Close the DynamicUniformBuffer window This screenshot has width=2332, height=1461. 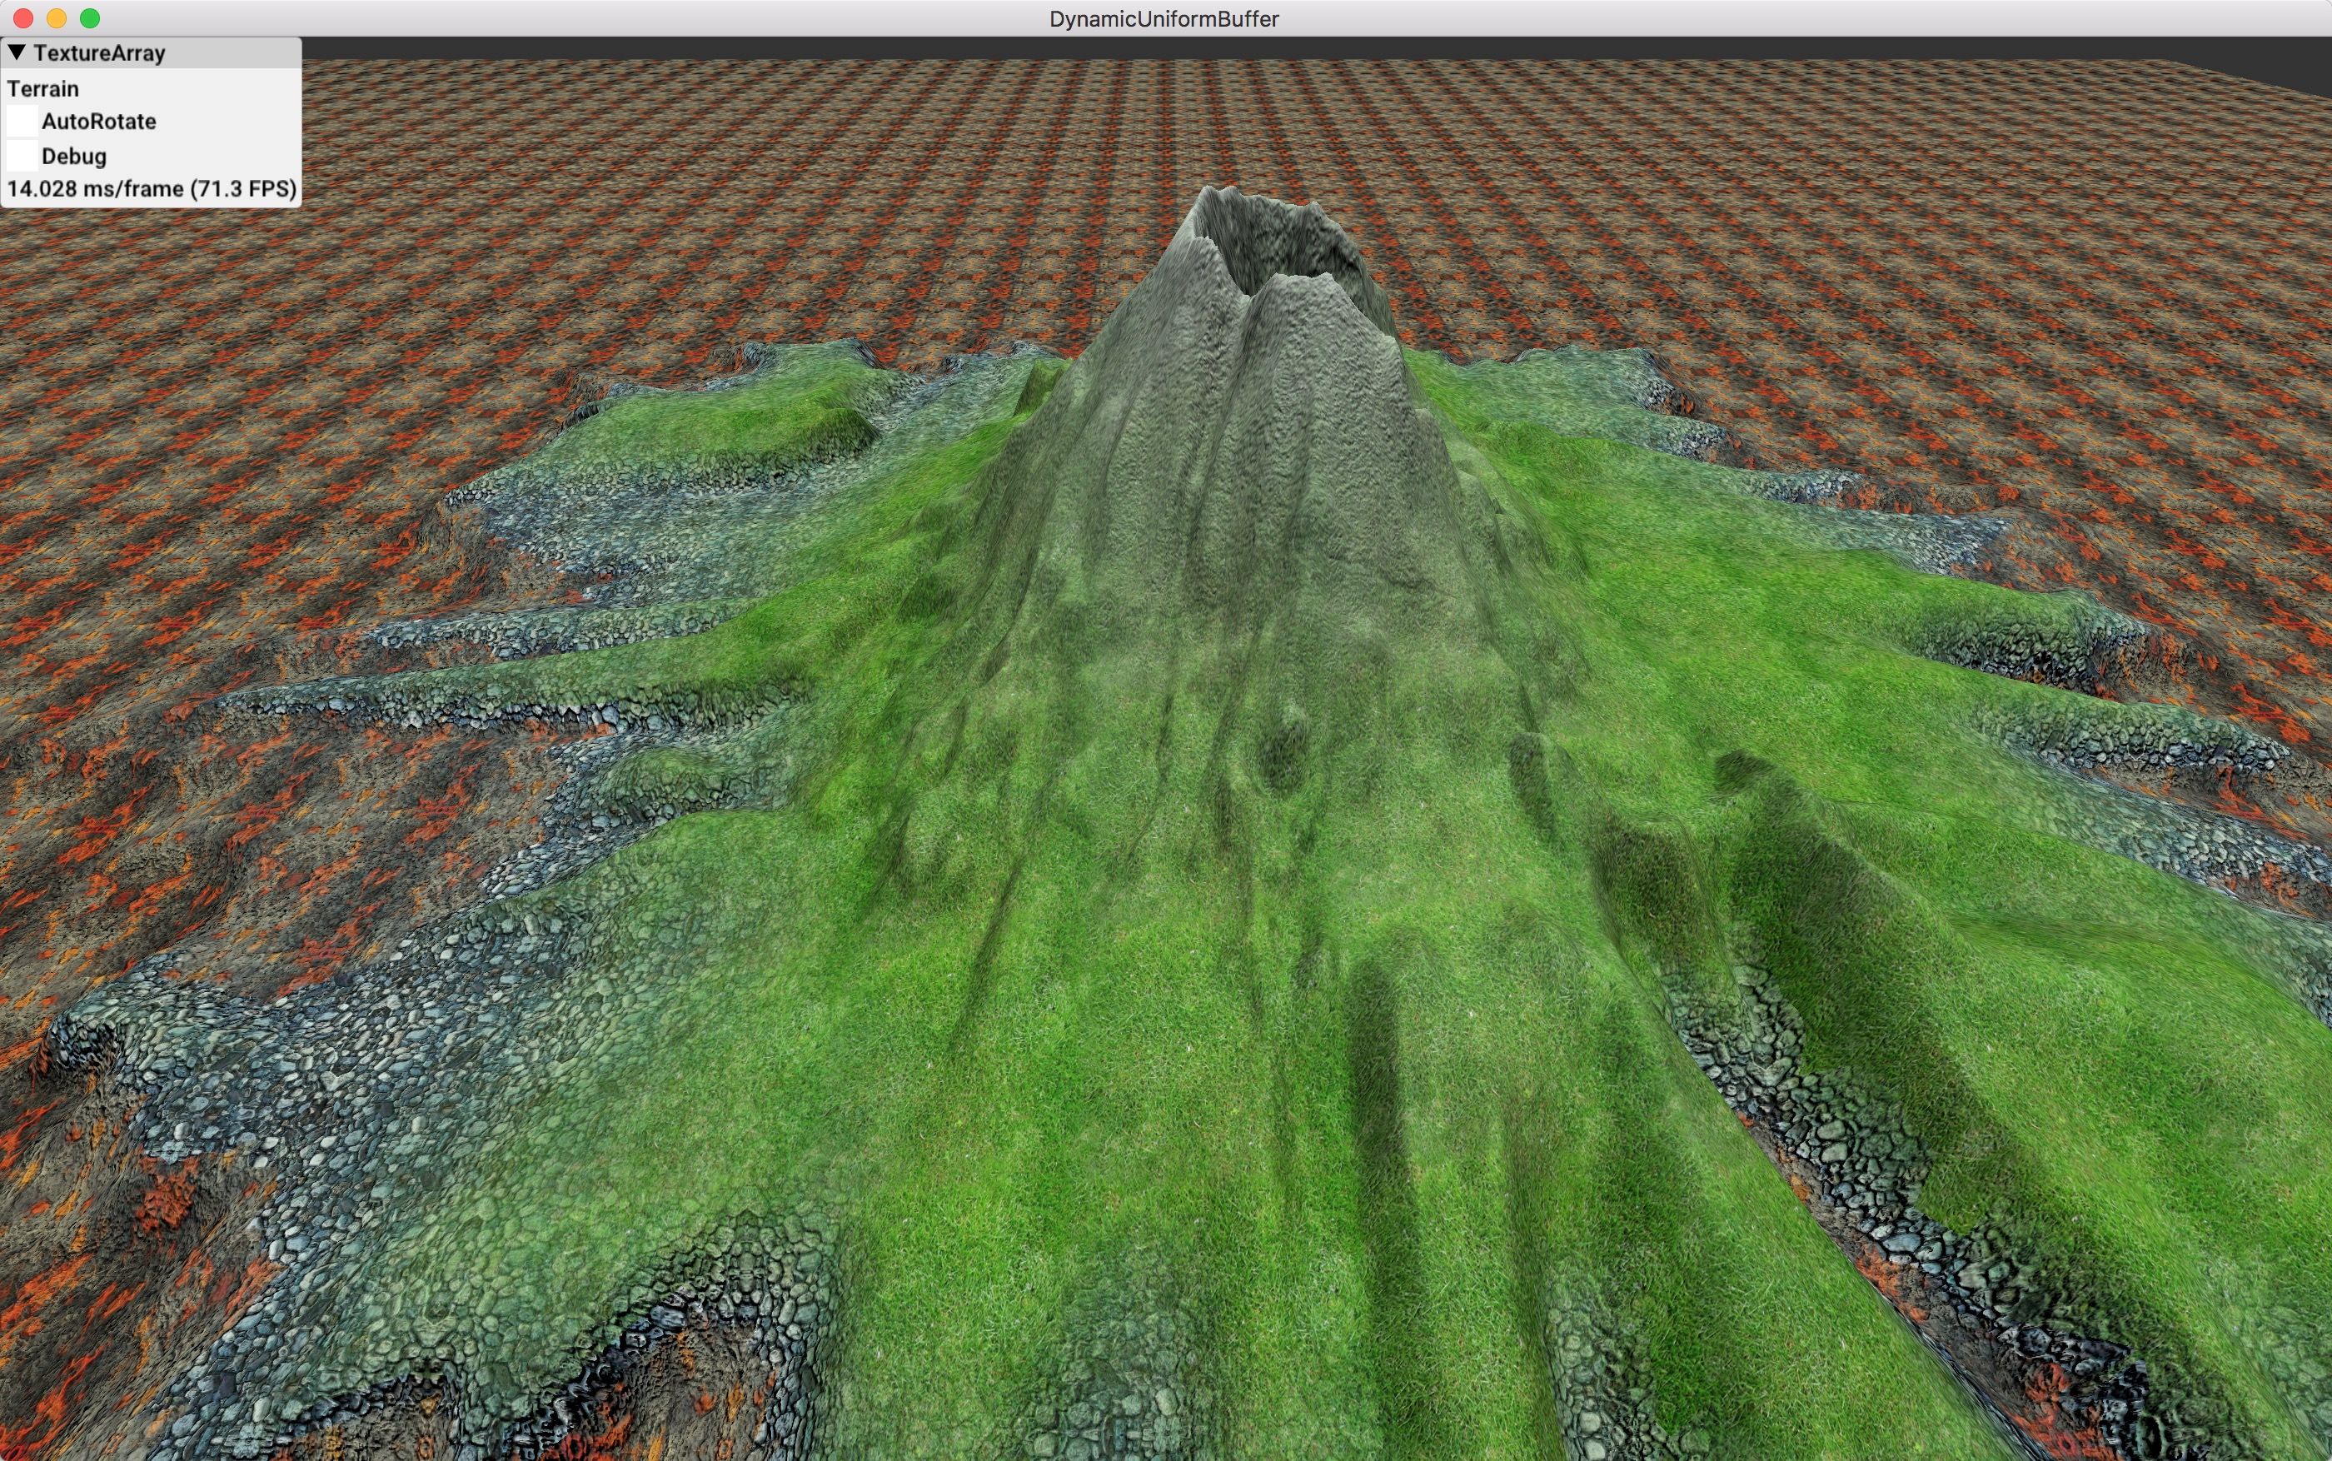[23, 18]
